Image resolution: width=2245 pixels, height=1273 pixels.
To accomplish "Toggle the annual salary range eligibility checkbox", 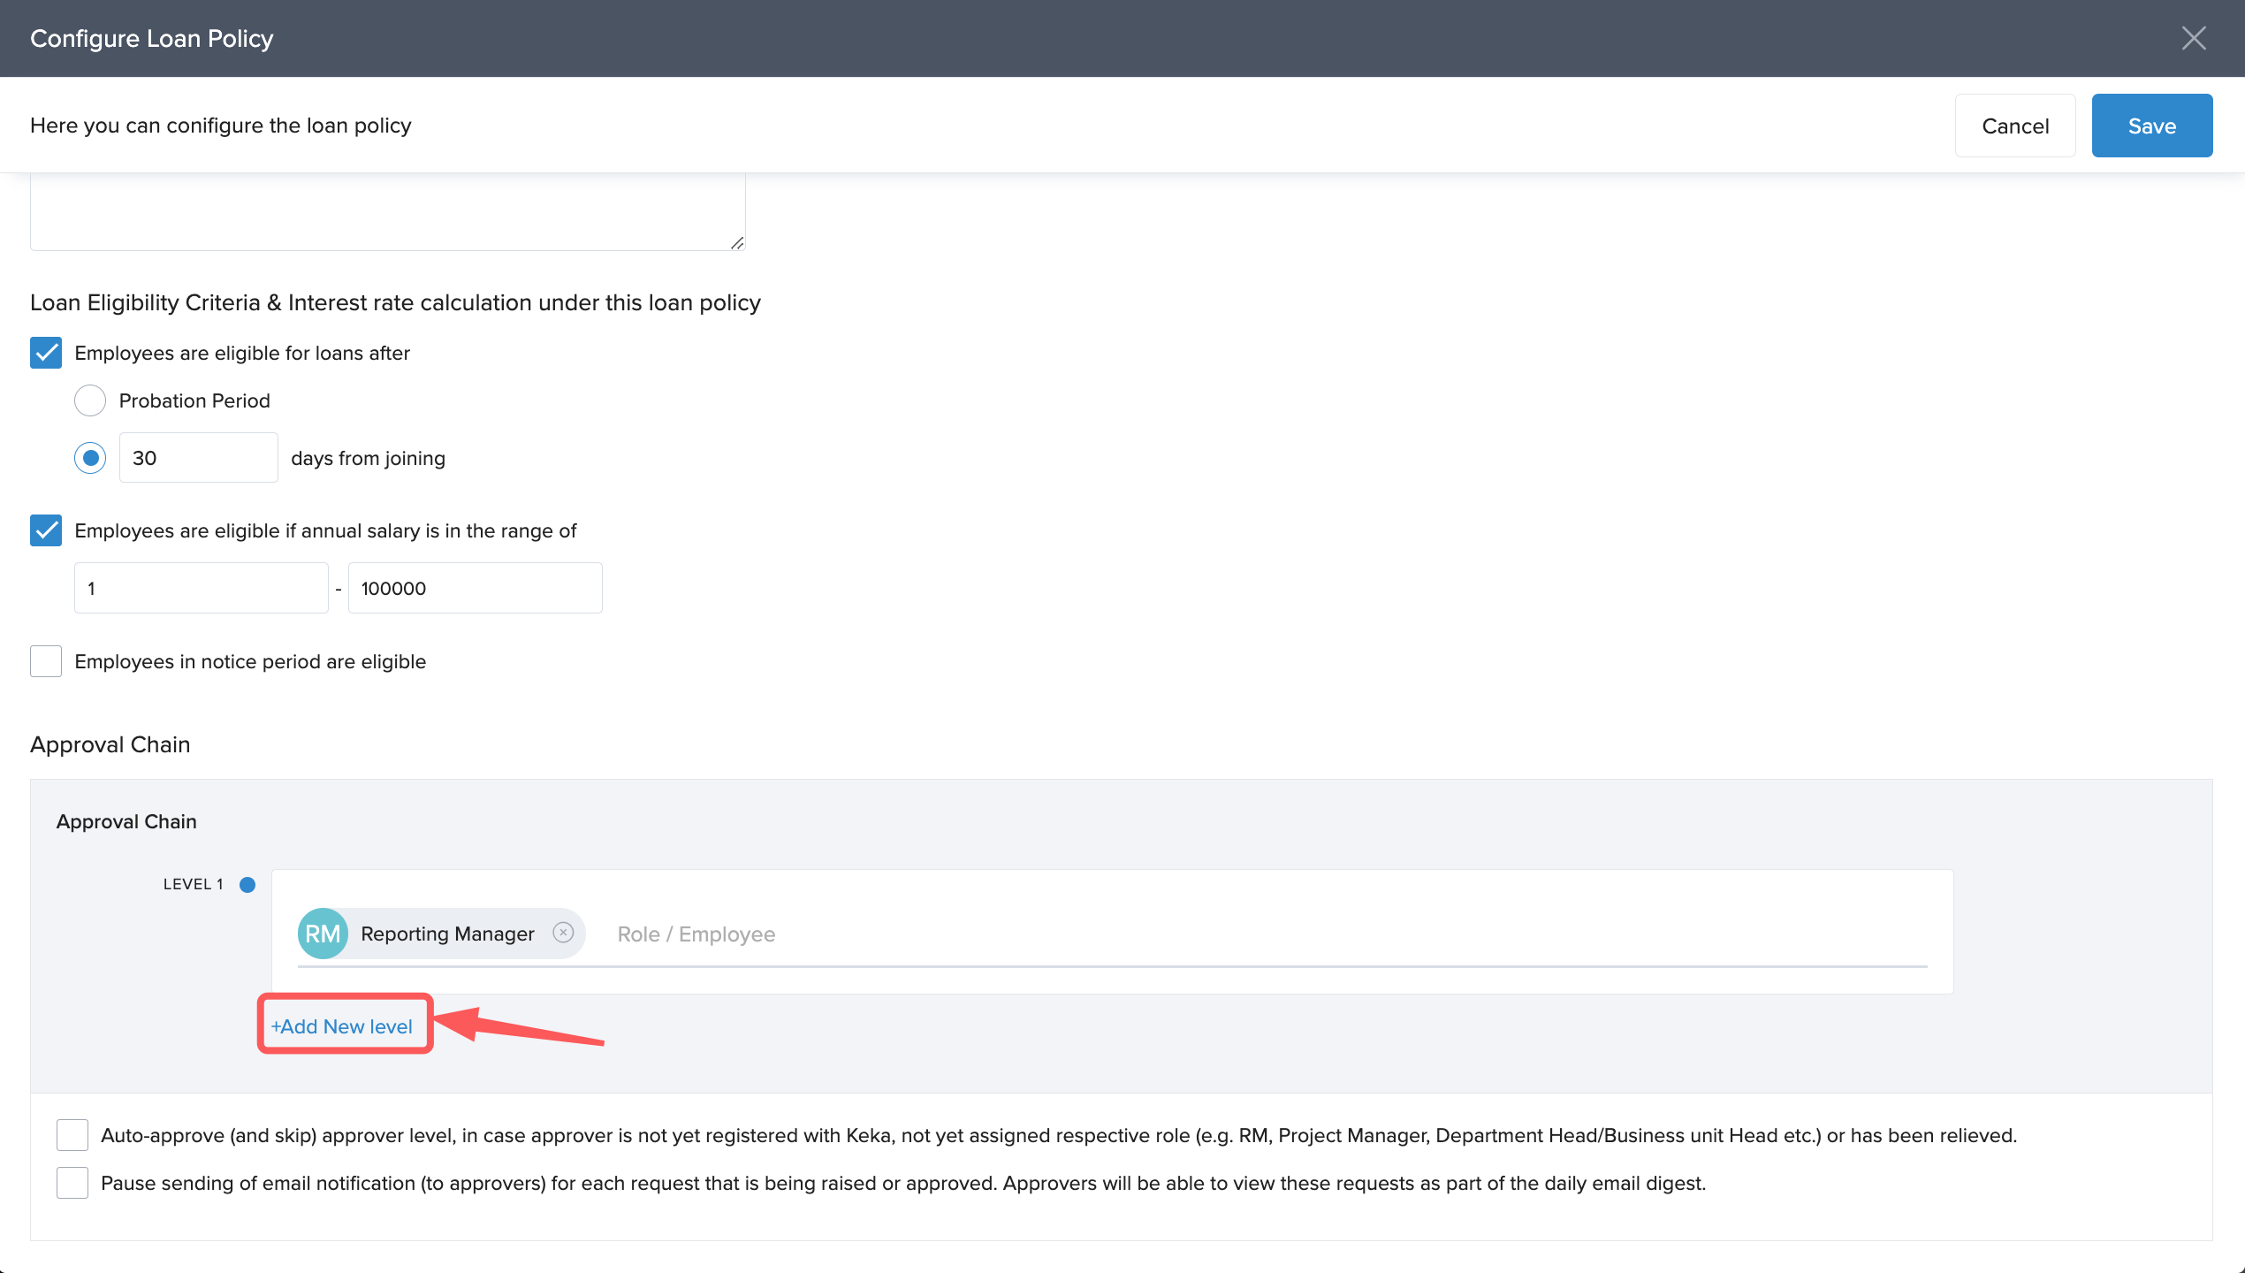I will tap(46, 530).
